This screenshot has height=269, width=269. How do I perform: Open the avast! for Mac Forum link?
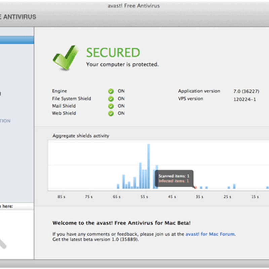pos(210,234)
